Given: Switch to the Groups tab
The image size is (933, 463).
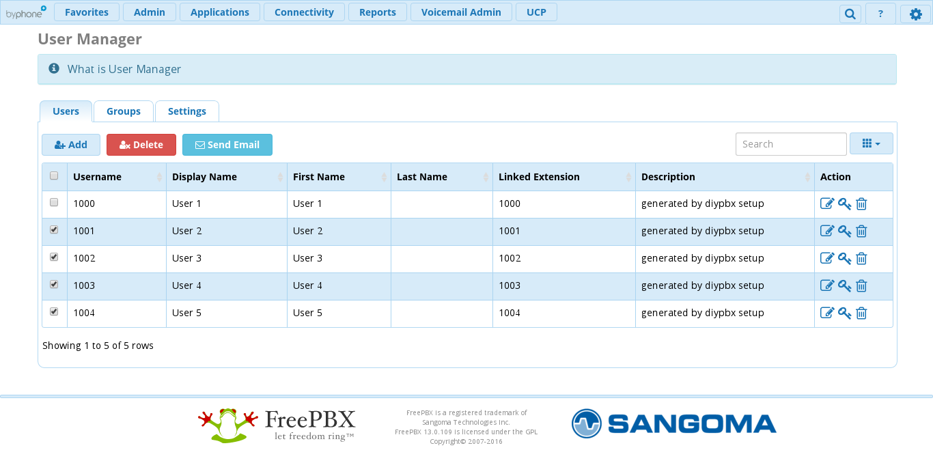Looking at the screenshot, I should tap(124, 111).
